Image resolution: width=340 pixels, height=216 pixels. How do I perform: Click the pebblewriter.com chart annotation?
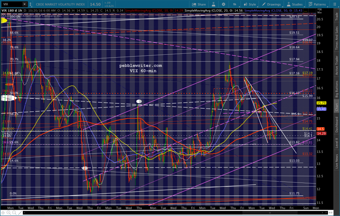(140, 66)
